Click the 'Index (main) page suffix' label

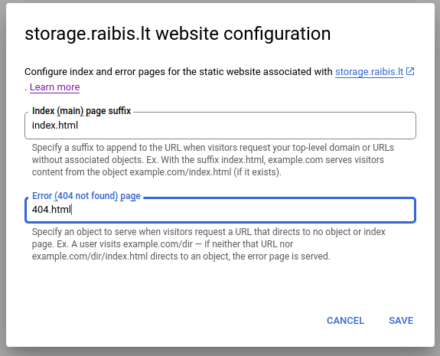81,111
